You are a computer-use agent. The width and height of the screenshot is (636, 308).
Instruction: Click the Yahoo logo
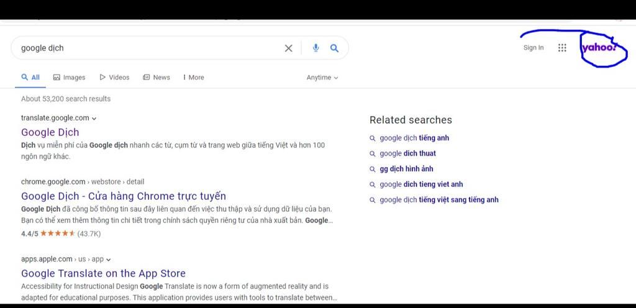coord(598,47)
